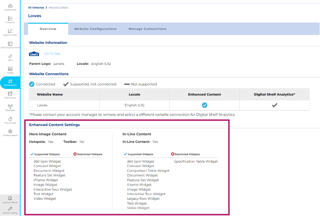Open the Requests sidebar icon
Image resolution: width=320 pixels, height=216 pixels.
(x=10, y=106)
